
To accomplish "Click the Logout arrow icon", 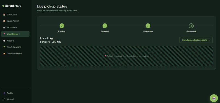I will [x=4, y=99].
